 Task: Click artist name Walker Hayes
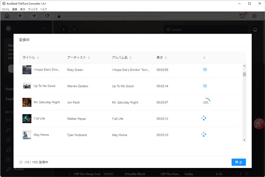76,119
